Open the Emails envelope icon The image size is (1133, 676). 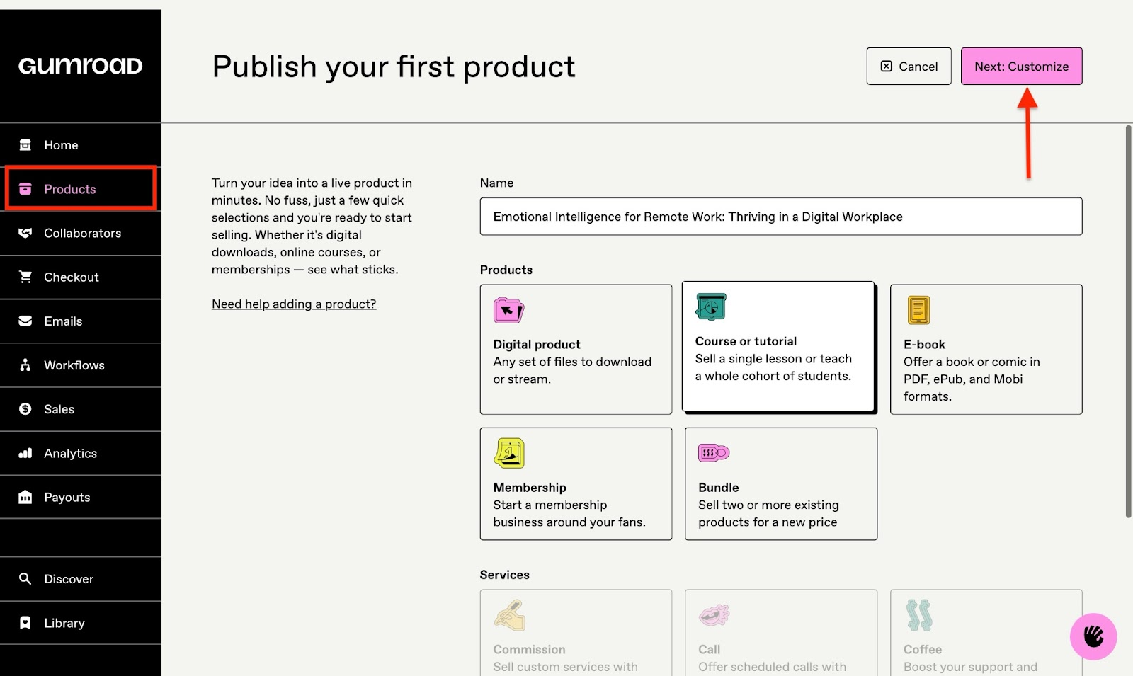[x=25, y=321]
